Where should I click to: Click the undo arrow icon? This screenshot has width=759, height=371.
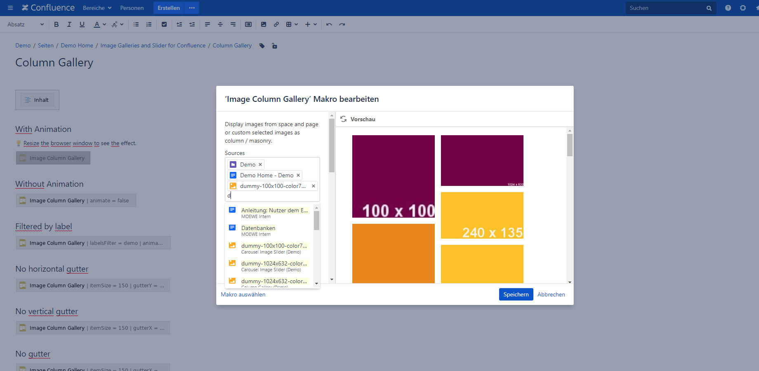pyautogui.click(x=329, y=24)
